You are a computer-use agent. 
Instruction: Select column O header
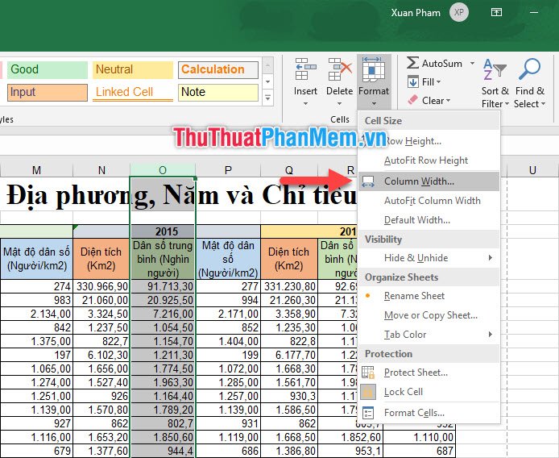[x=163, y=170]
